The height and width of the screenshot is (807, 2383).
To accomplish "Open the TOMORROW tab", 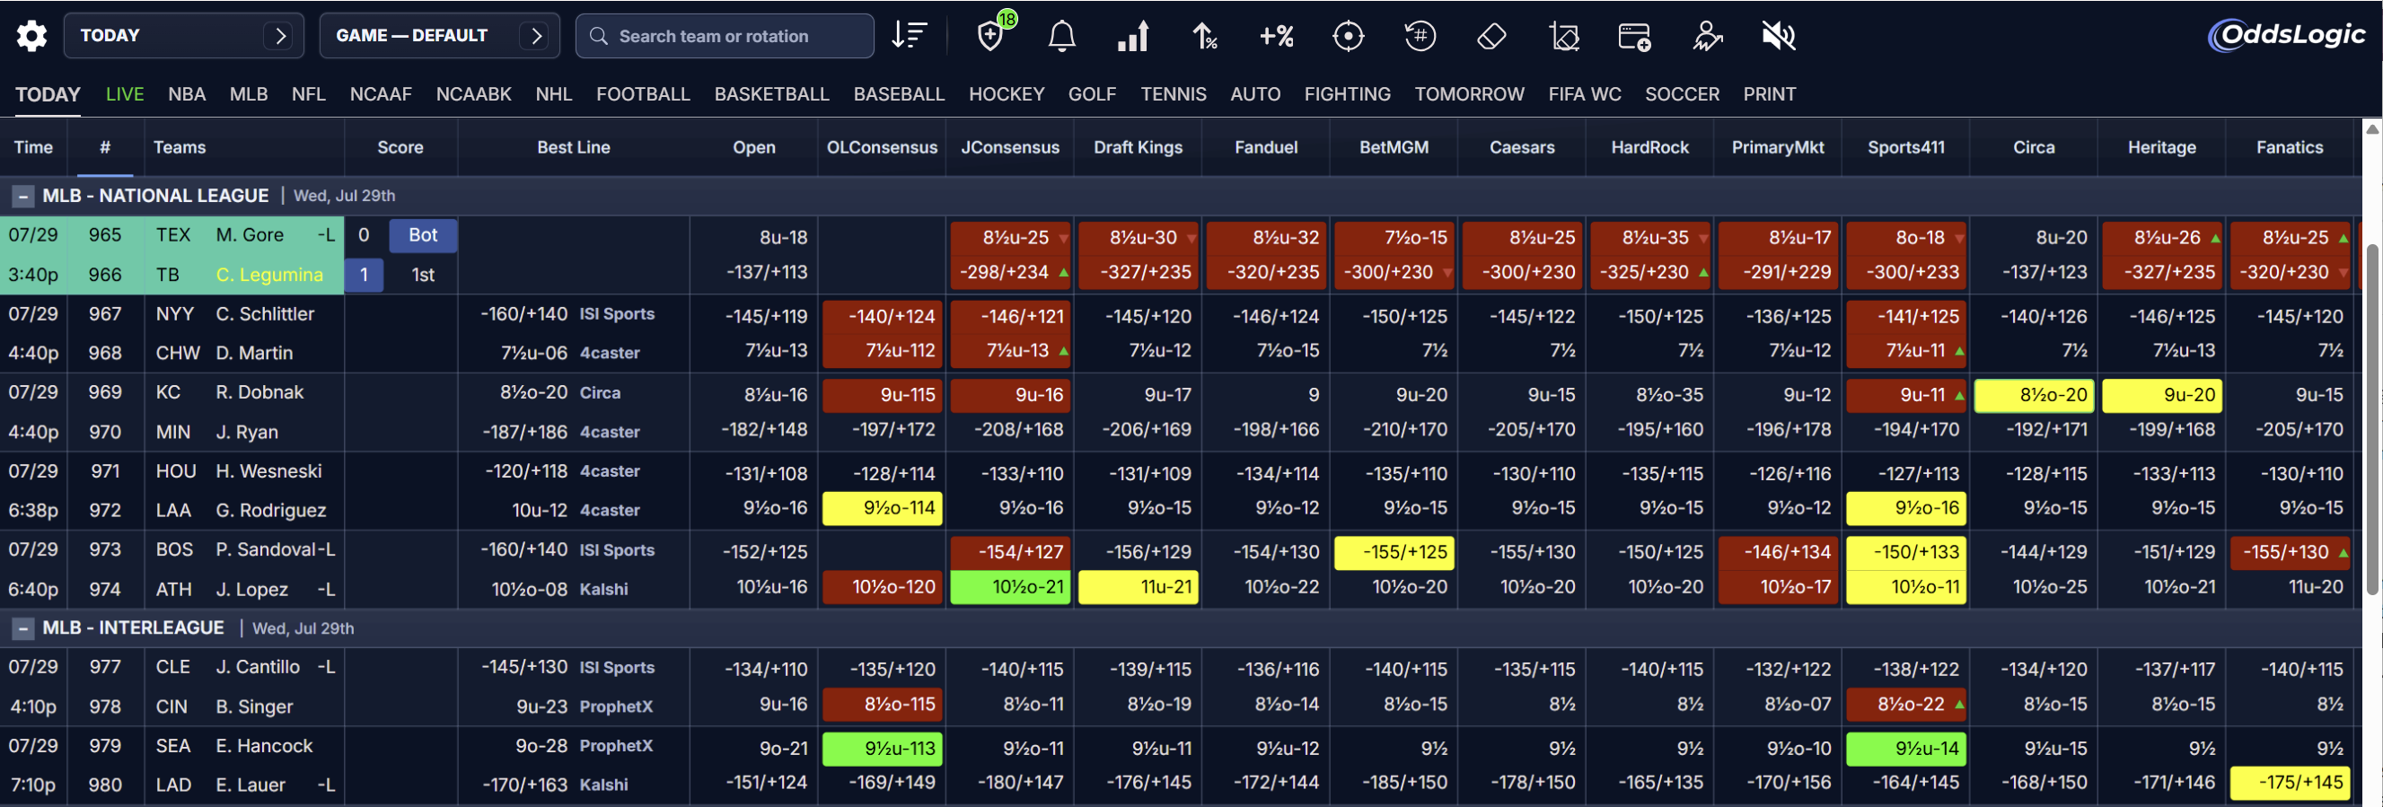I will (x=1469, y=94).
